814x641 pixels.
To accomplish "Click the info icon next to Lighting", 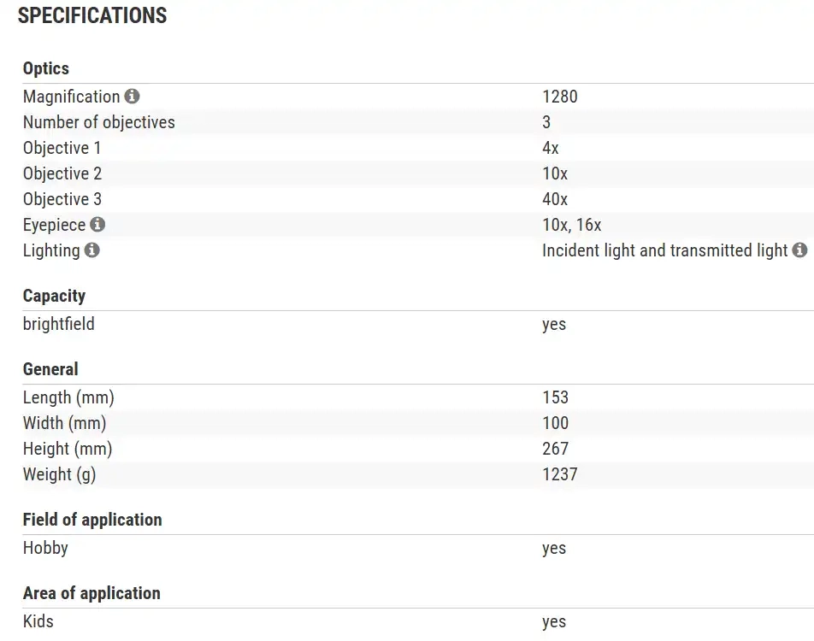I will (x=91, y=250).
